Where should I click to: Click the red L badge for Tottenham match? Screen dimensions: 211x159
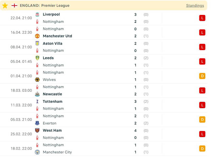click(202, 105)
